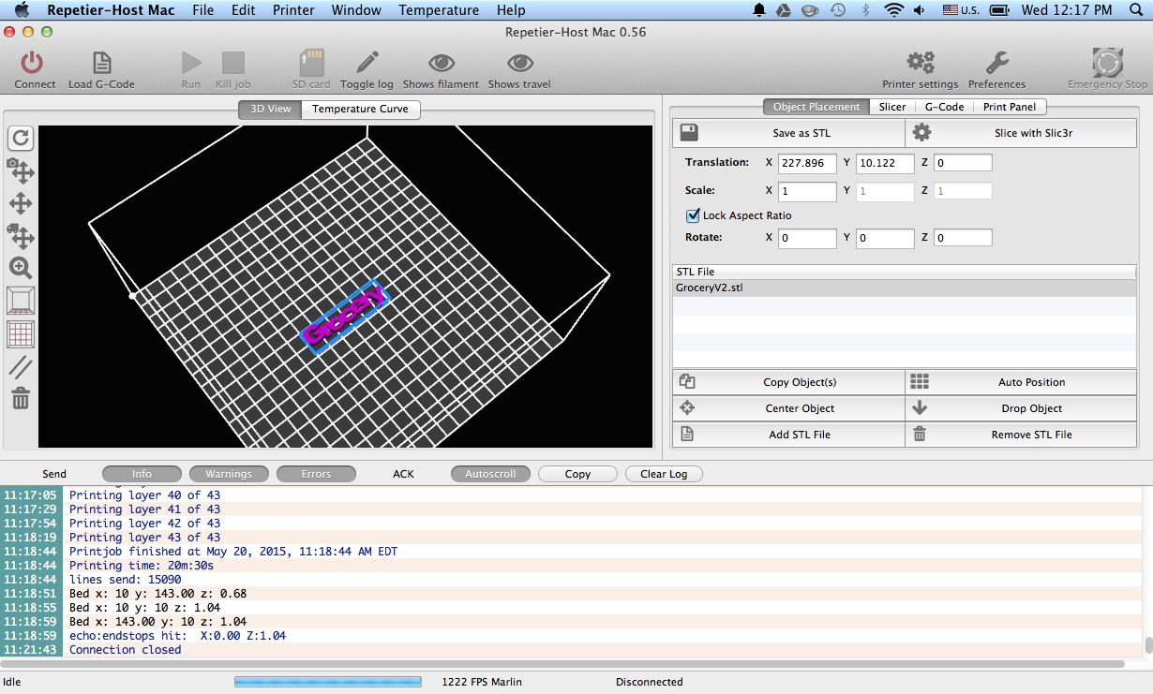The height and width of the screenshot is (694, 1153).
Task: Select the move object tool
Action: [21, 235]
